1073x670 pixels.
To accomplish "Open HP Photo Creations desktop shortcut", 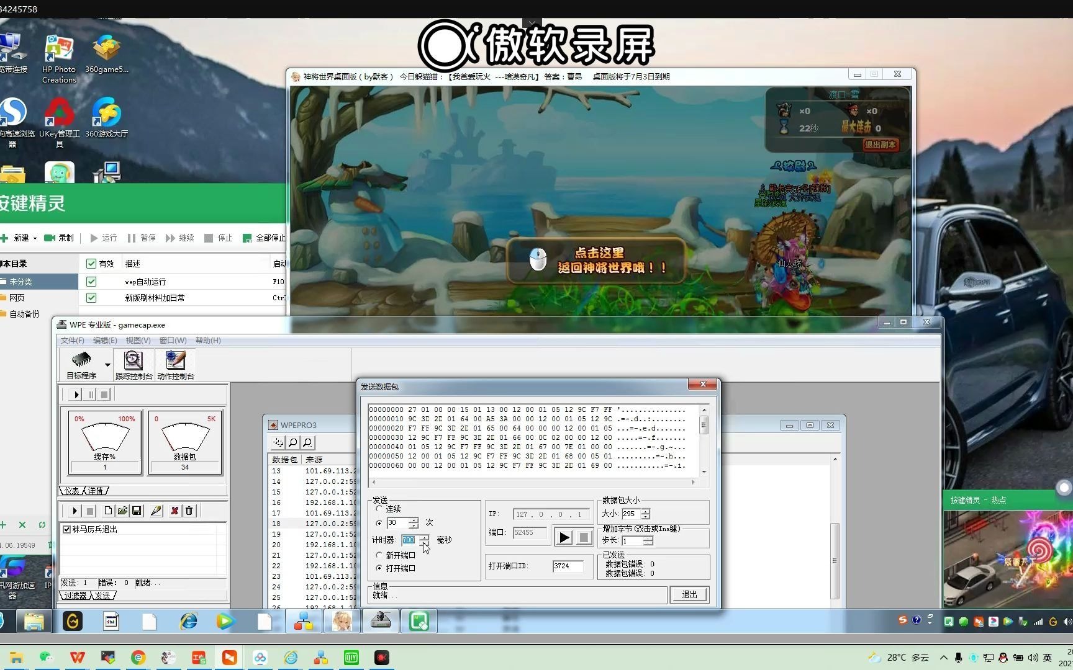I will [59, 59].
